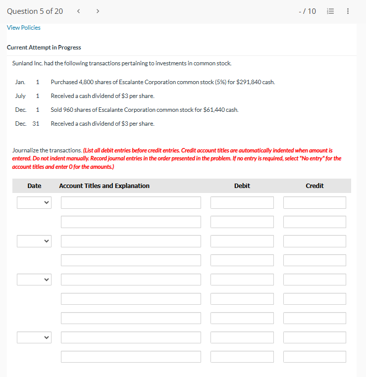The image size is (366, 377).
Task: Click fourth row account title field
Action: (131, 260)
